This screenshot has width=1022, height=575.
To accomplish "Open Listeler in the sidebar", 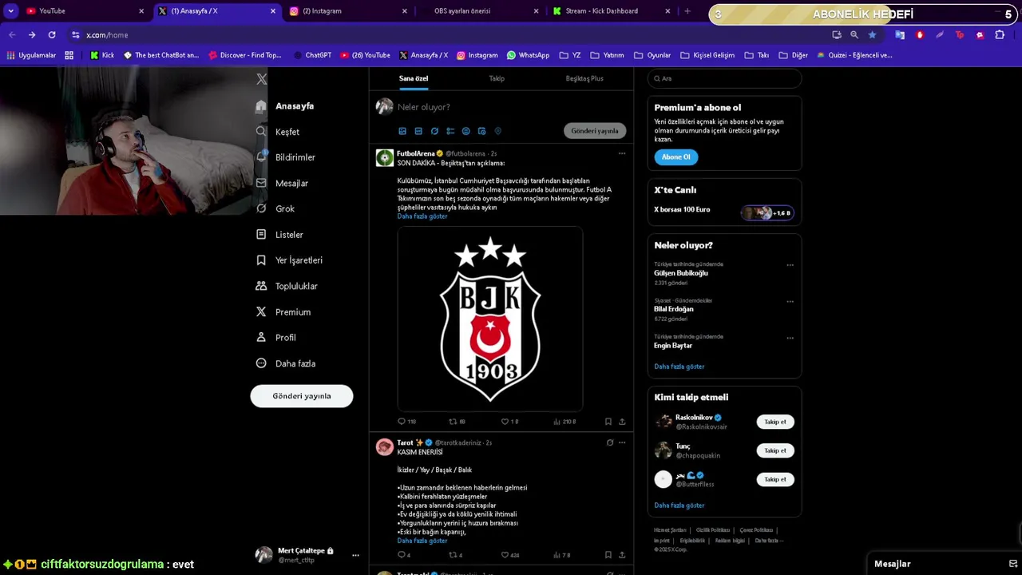I will (x=279, y=235).
